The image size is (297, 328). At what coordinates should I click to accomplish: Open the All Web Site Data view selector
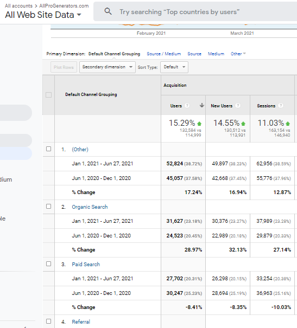tap(43, 15)
